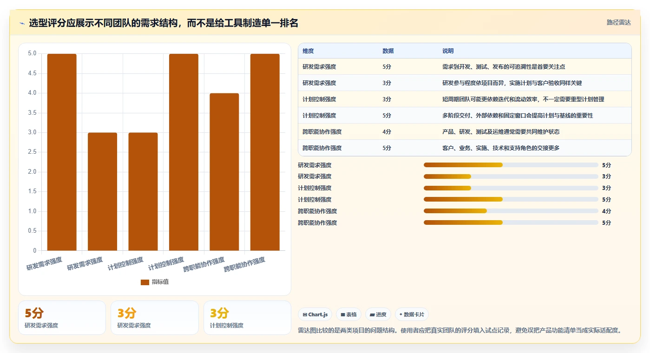The width and height of the screenshot is (650, 353).
Task: Click the 路径雷达 badge in the header
Action: (x=618, y=22)
